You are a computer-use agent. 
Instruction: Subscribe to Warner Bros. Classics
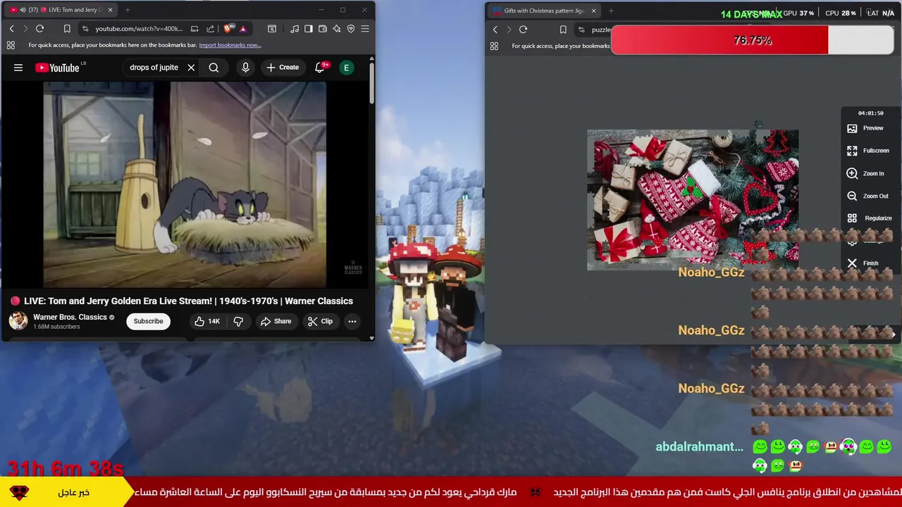pos(148,321)
